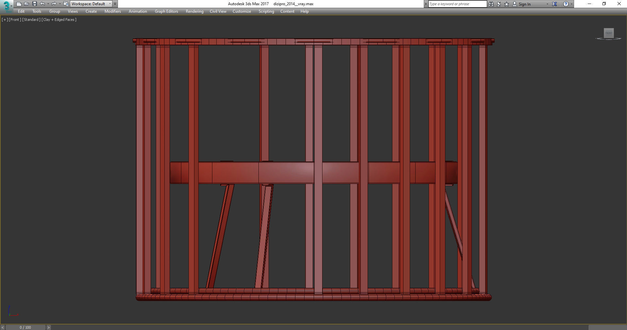Viewport: 627px width, 330px height.
Task: Close the 3ds Max window
Action: (619, 4)
